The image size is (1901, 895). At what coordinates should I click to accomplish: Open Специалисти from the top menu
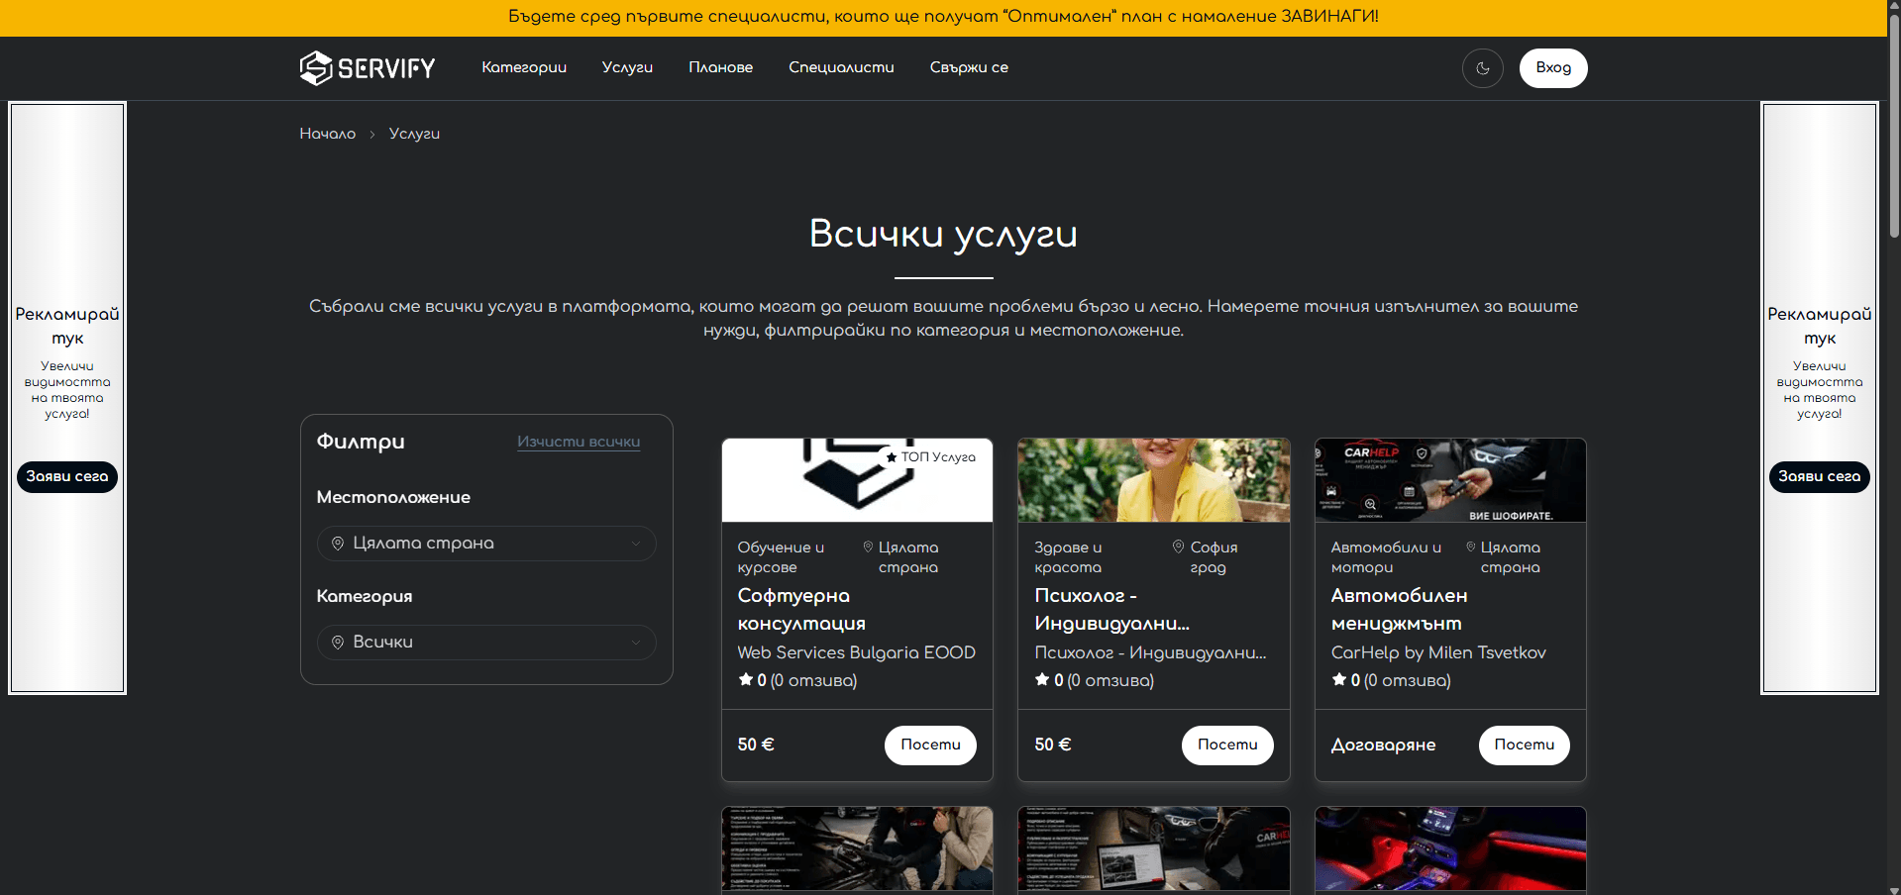coord(841,67)
